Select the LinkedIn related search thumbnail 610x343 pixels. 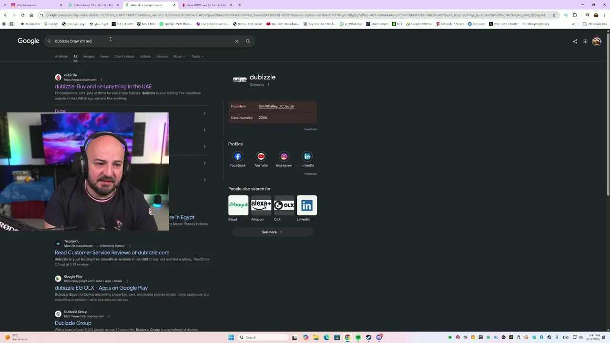pyautogui.click(x=307, y=205)
